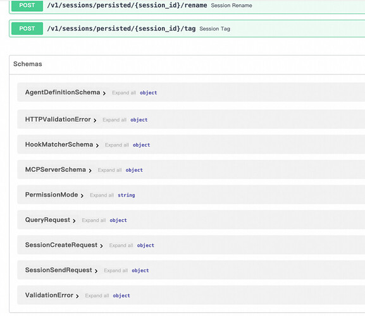Click Expand all for MCPServerSchema

click(x=109, y=170)
